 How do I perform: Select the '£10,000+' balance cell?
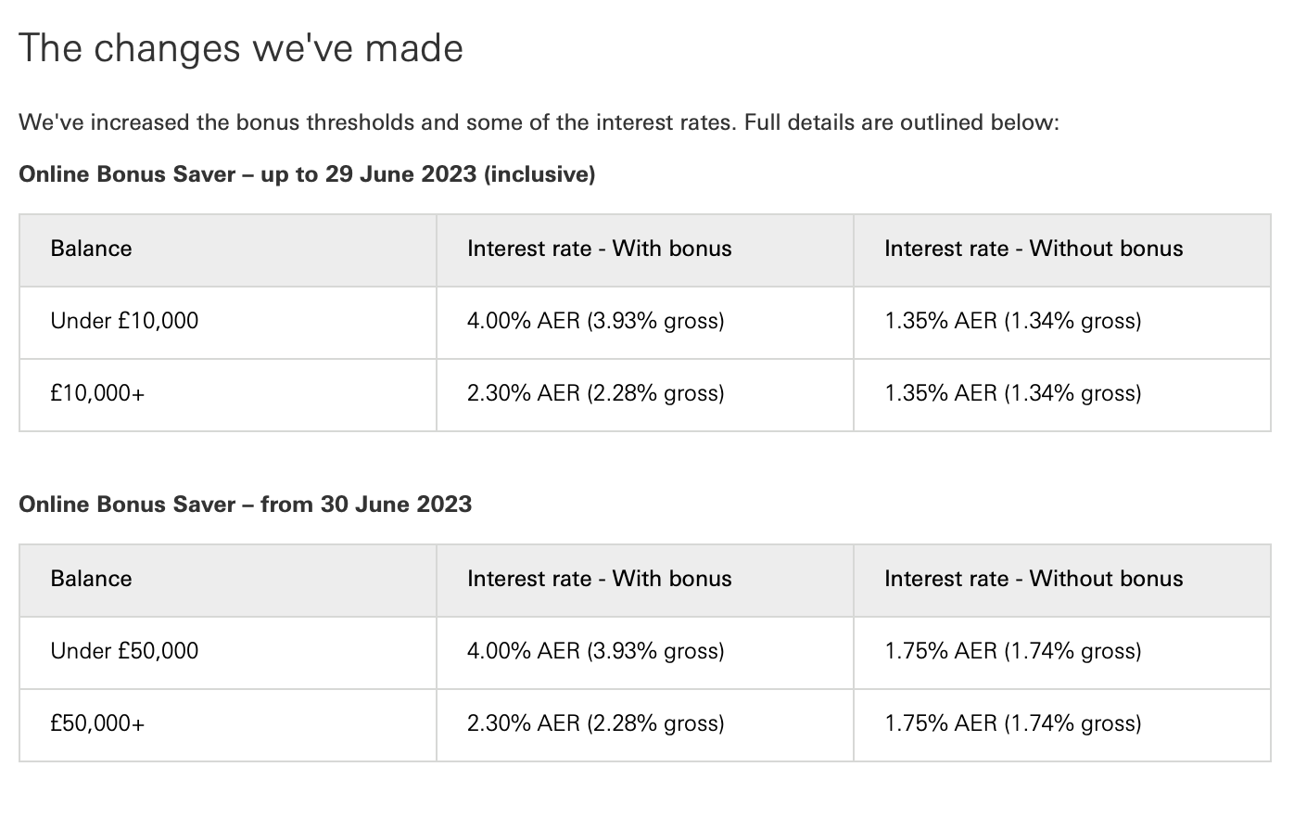click(228, 395)
